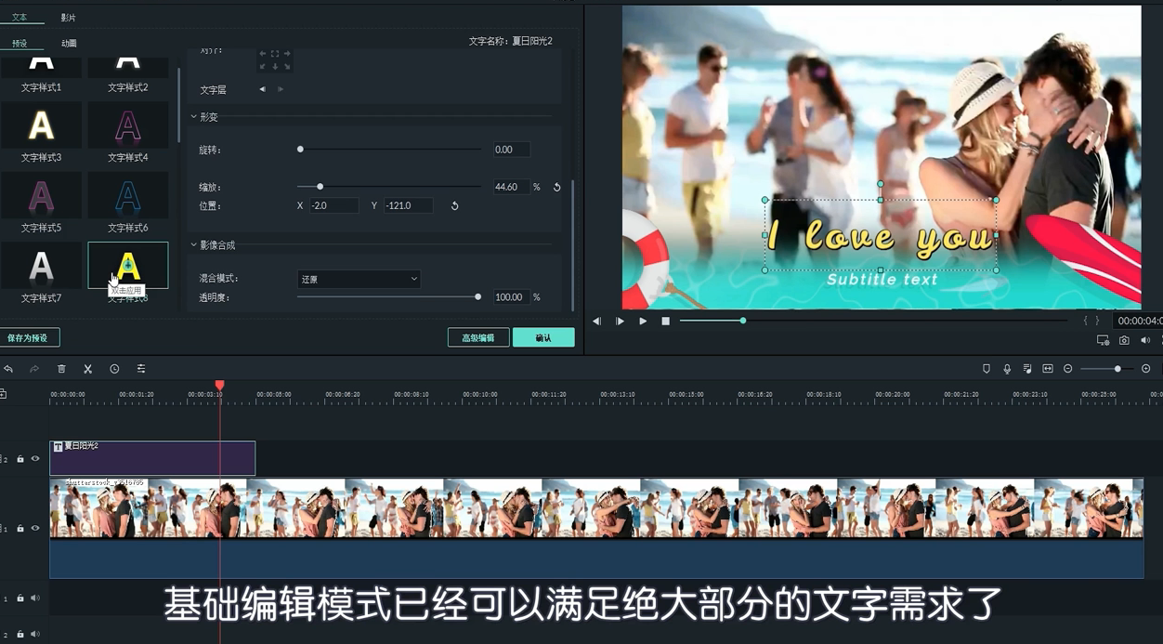Select the 动画 sub-tab

tap(69, 43)
